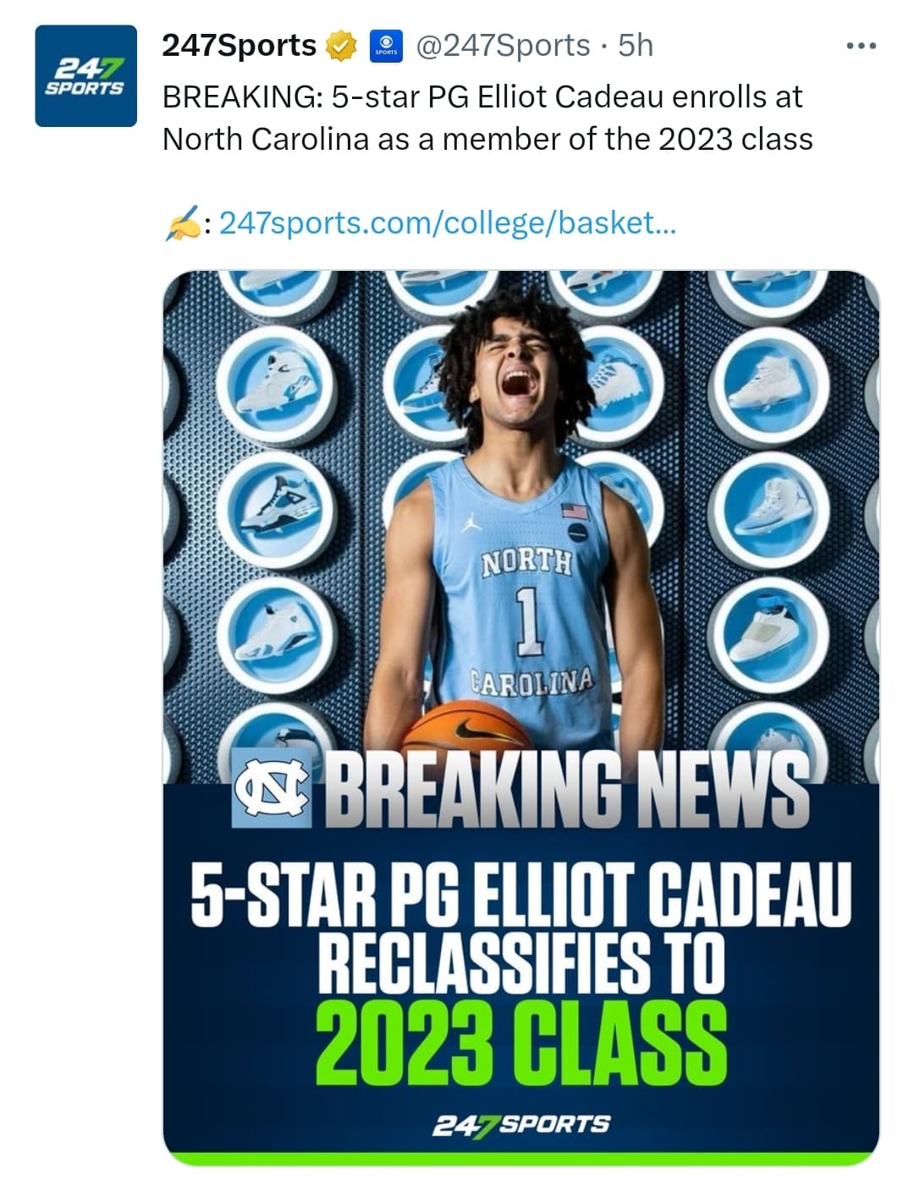Image resolution: width=914 pixels, height=1180 pixels.
Task: Open the 247Sports profile avatar
Action: (85, 76)
